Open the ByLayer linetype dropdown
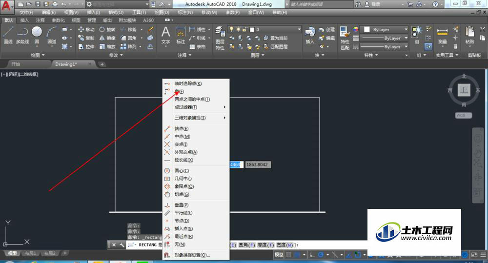This screenshot has width=488, height=263. tap(384, 46)
